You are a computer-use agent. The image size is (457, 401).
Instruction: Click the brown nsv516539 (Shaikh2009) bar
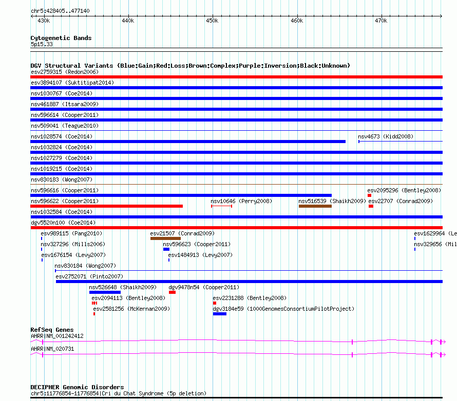pyautogui.click(x=315, y=206)
